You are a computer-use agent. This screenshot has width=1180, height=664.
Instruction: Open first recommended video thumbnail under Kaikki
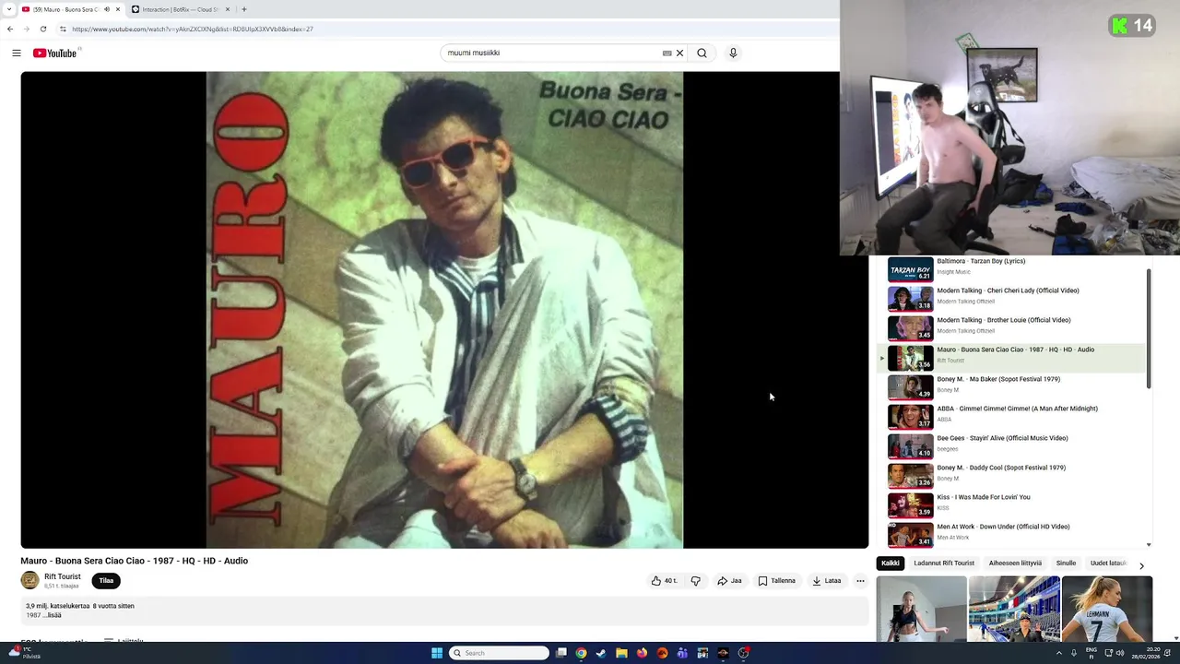pyautogui.click(x=922, y=609)
